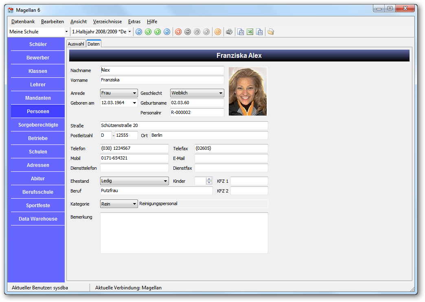Decrease the Kinder value with down arrow
The height and width of the screenshot is (302, 425).
click(209, 183)
